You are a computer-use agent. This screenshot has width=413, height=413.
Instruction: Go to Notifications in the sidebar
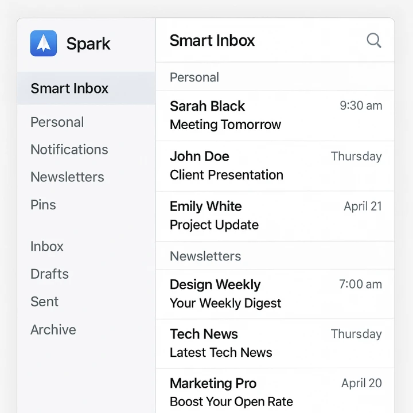tap(69, 149)
